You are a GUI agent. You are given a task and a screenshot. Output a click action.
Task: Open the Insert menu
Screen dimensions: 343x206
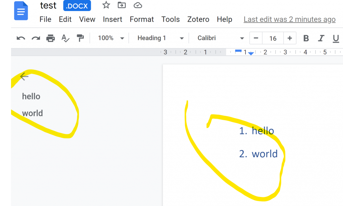113,19
